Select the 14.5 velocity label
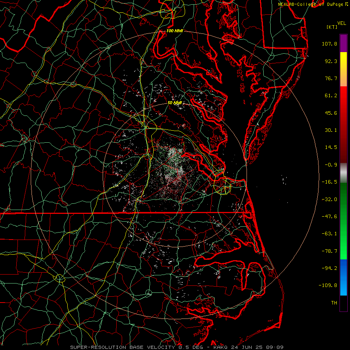The image size is (350, 350). tap(331, 147)
